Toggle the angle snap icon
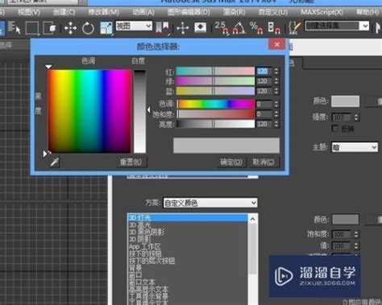Screen dimensions: 382x305 [239, 28]
